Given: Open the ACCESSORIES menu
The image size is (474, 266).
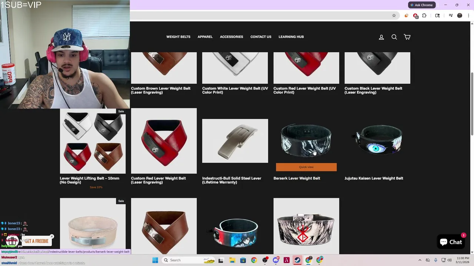Looking at the screenshot, I should pyautogui.click(x=231, y=37).
